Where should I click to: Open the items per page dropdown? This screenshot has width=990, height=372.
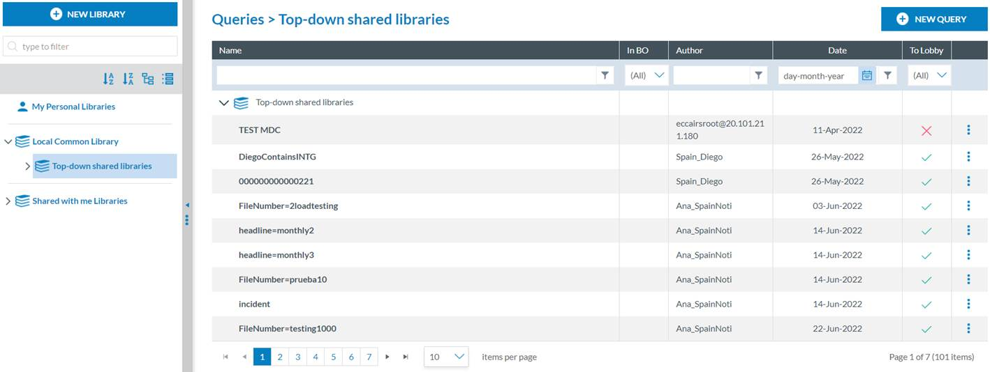click(x=446, y=357)
